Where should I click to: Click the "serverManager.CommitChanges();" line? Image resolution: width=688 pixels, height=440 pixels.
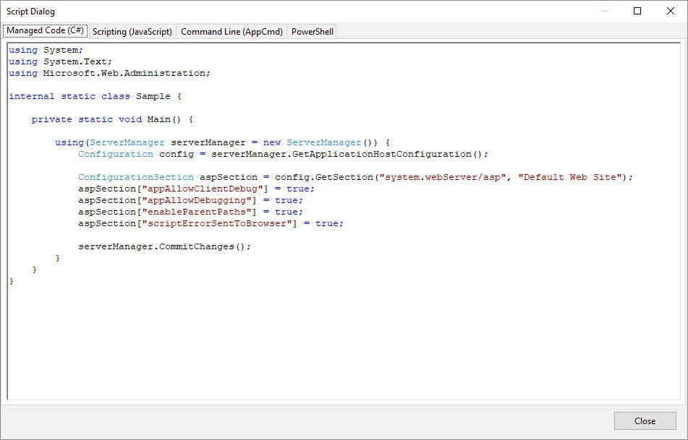164,247
